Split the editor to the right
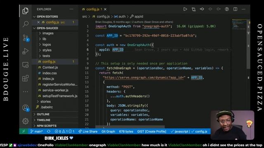This screenshot has width=264, height=148. [235, 9]
